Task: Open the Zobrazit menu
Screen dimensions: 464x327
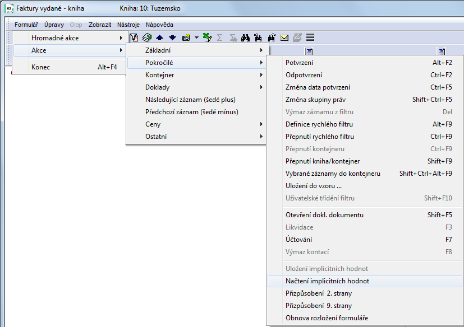Action: (x=100, y=25)
